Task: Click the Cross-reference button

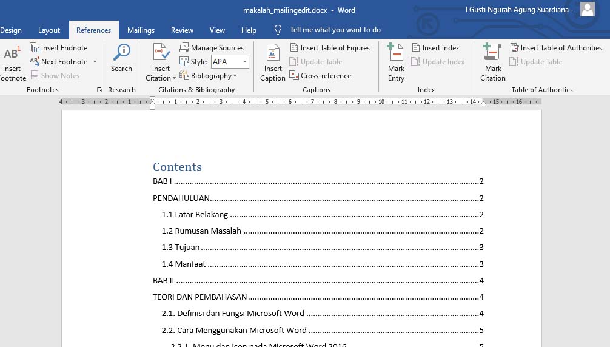Action: 320,76
